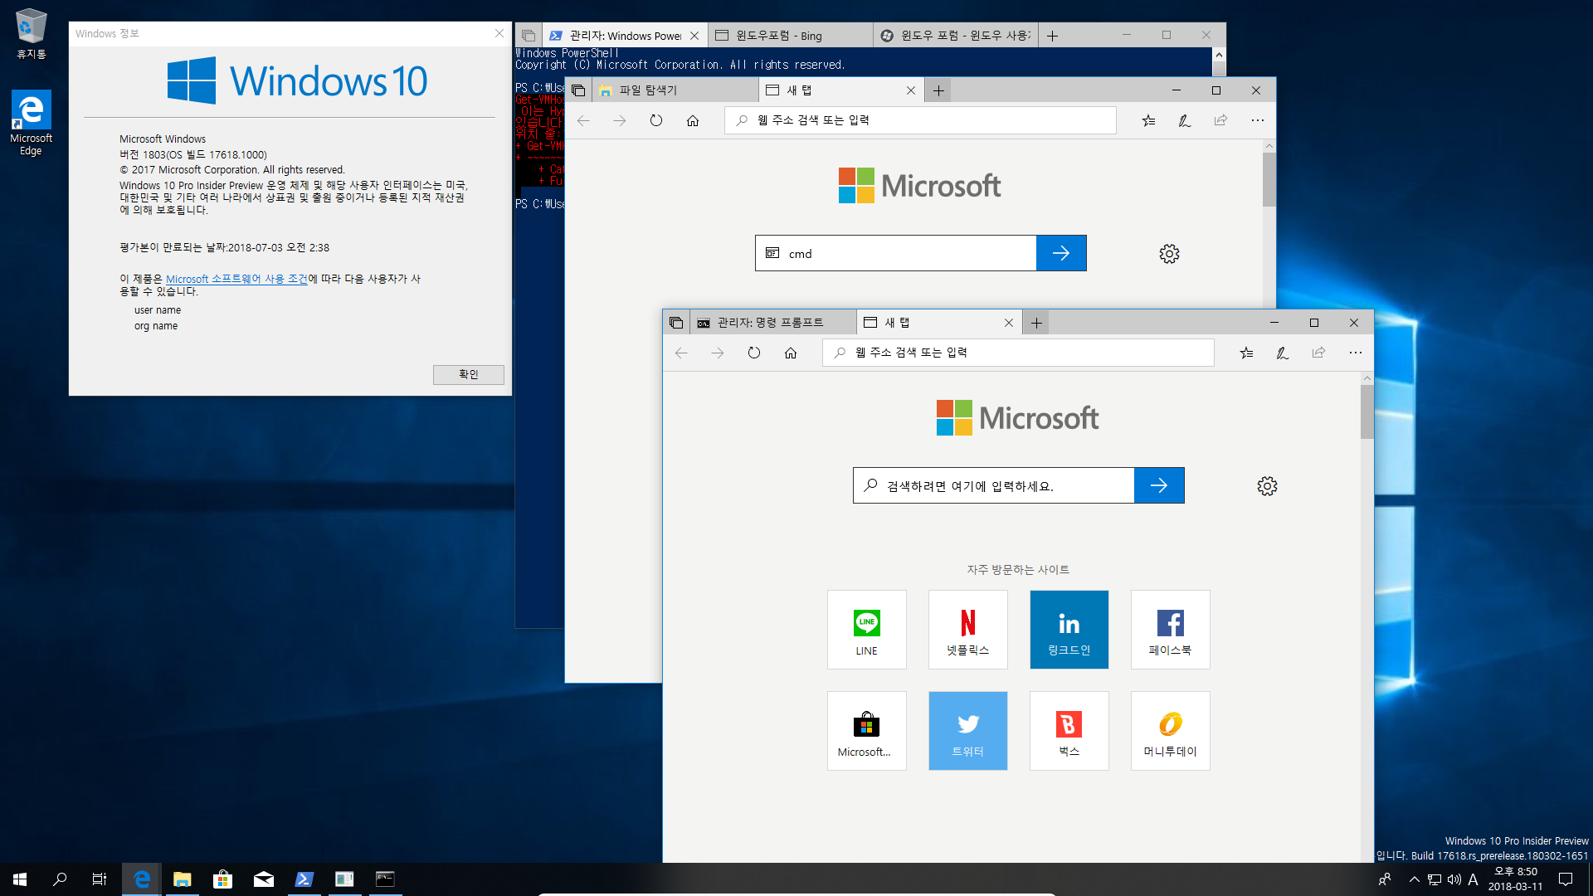Click address bar in front window
This screenshot has width=1593, height=896.
(x=1018, y=353)
